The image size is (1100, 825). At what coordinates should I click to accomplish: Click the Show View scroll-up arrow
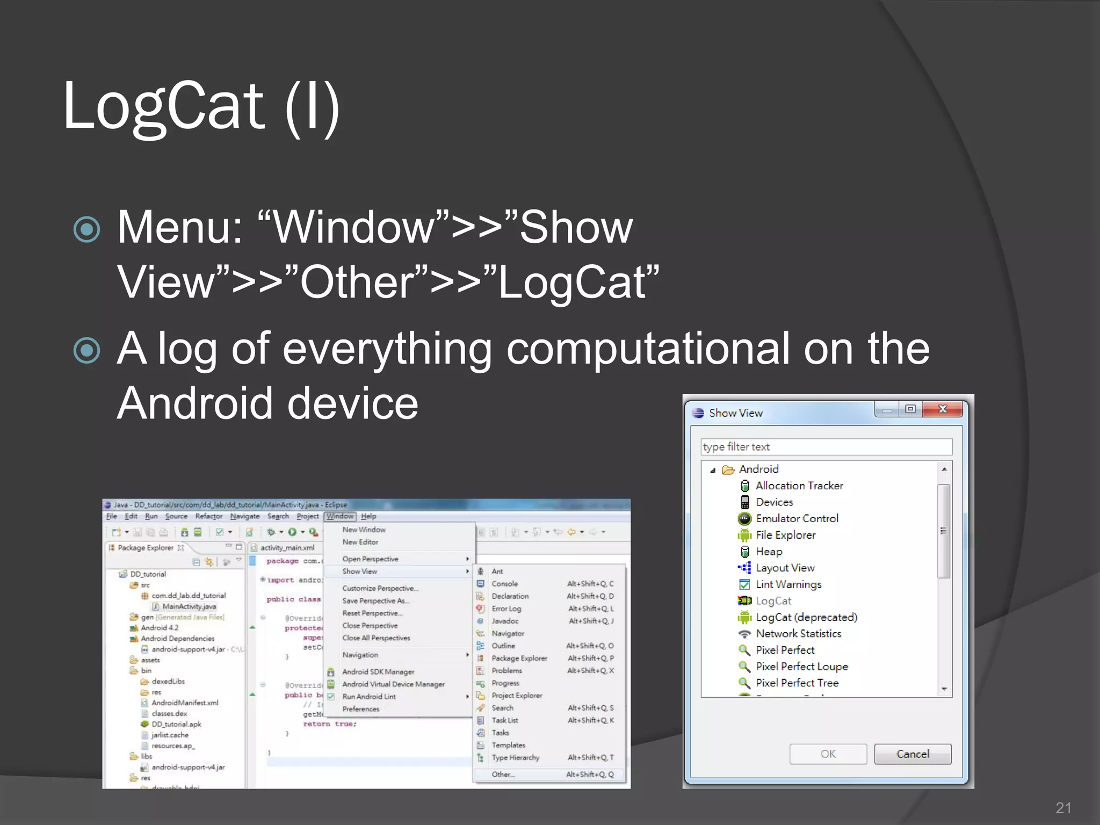[x=944, y=469]
